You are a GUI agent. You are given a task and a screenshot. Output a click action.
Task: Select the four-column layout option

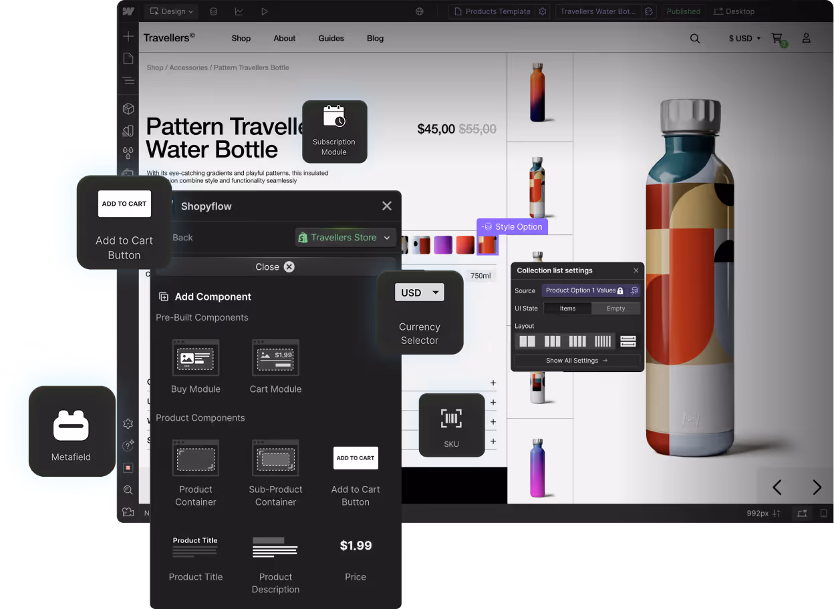pyautogui.click(x=577, y=341)
